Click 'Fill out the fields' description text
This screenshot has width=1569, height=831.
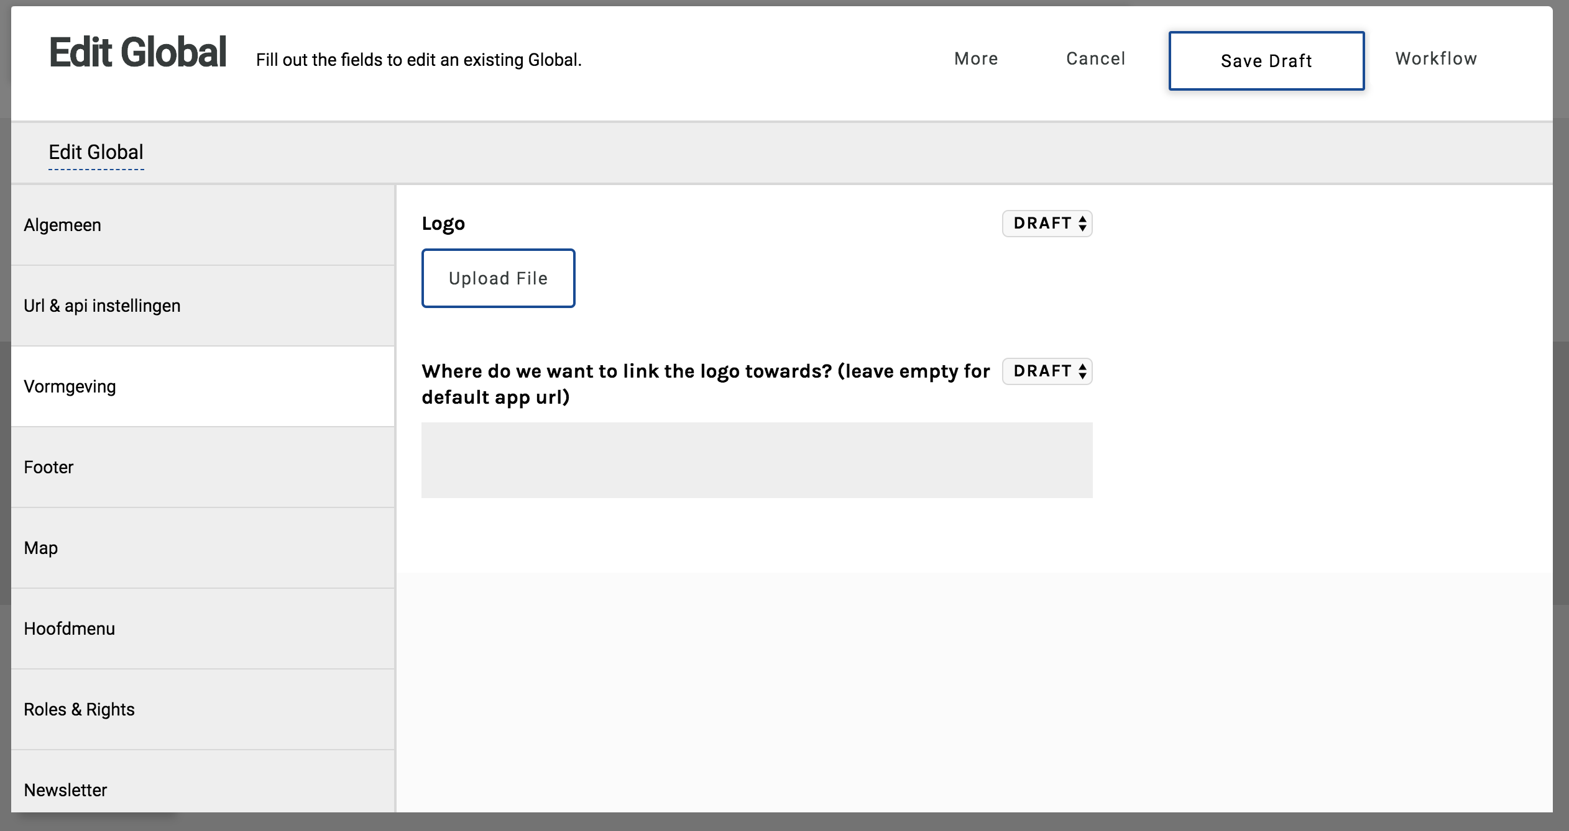419,60
